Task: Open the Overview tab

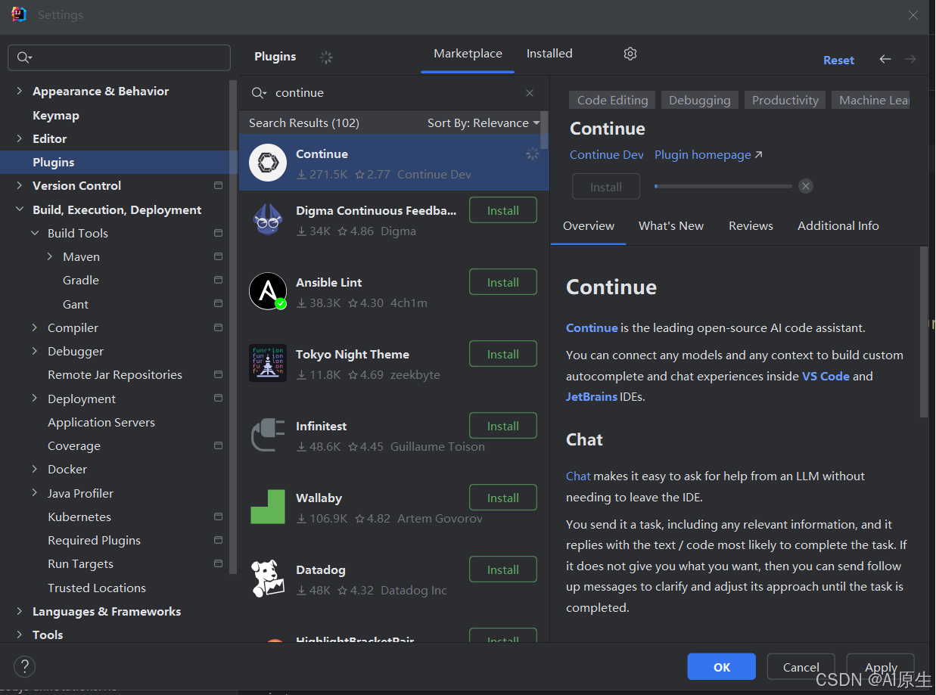Action: 589,226
